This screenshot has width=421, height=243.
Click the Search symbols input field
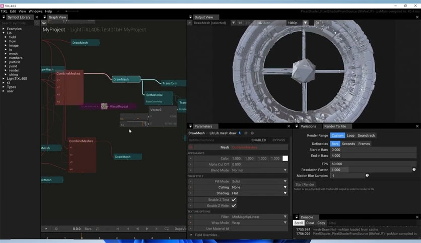18,23
